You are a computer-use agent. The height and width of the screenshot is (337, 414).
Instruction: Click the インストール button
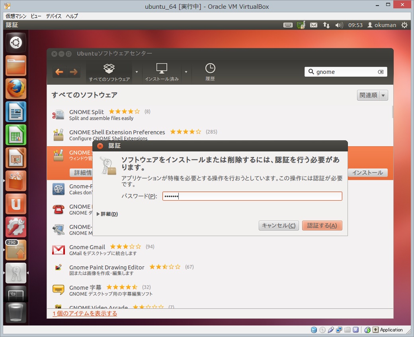(367, 173)
